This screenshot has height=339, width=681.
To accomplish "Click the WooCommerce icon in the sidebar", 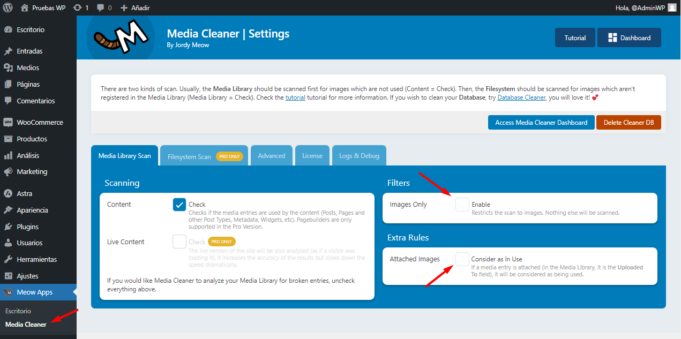I will [8, 122].
